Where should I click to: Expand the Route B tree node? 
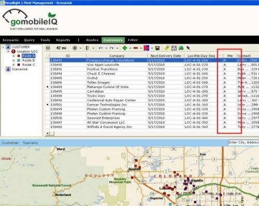coord(13,60)
